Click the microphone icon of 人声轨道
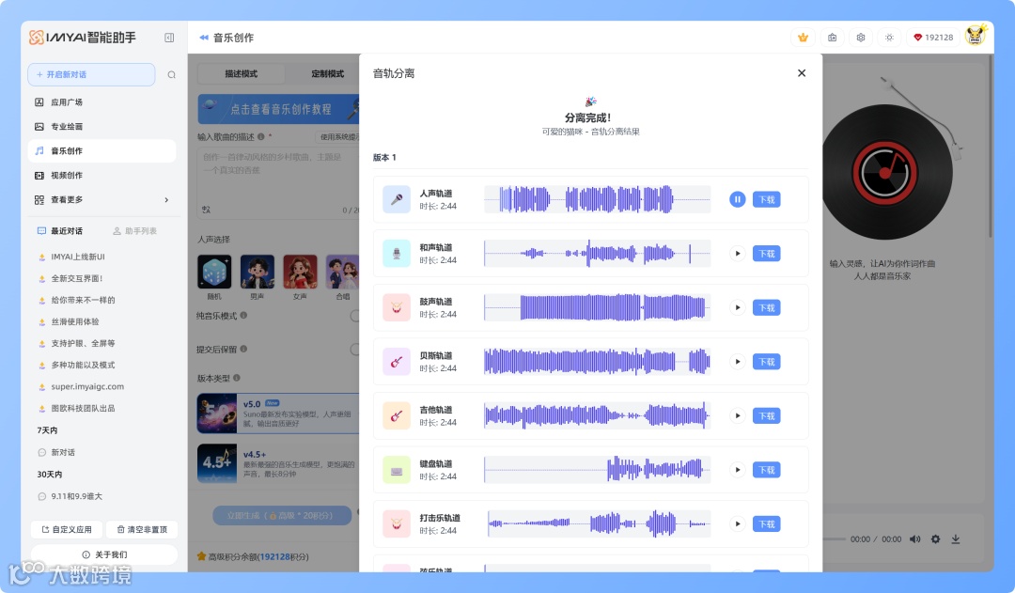The width and height of the screenshot is (1015, 593). [x=397, y=199]
